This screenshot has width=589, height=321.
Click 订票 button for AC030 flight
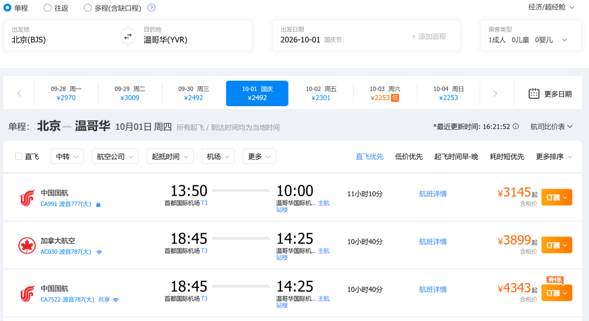(557, 245)
